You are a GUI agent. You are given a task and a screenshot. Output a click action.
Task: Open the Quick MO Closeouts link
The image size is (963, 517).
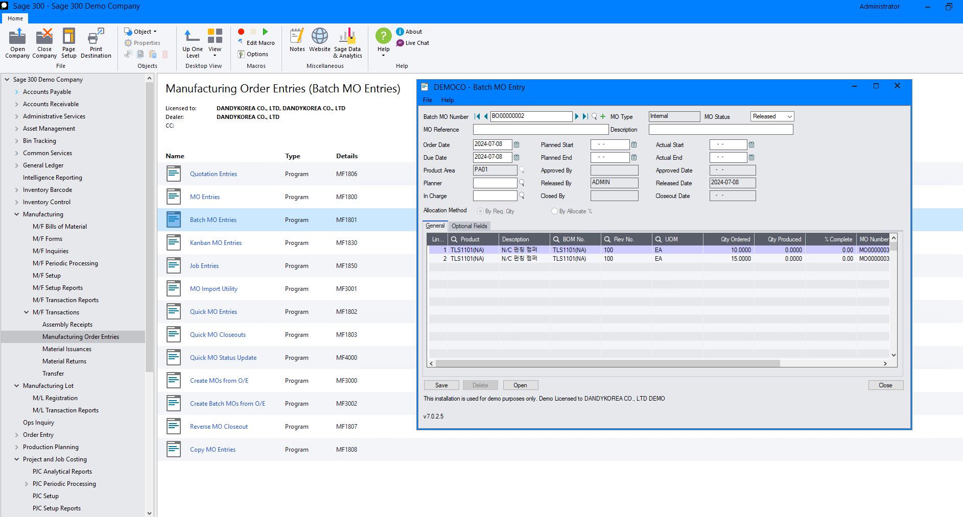click(218, 335)
